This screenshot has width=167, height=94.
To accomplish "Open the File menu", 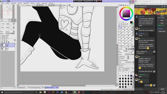I will click(3, 3).
